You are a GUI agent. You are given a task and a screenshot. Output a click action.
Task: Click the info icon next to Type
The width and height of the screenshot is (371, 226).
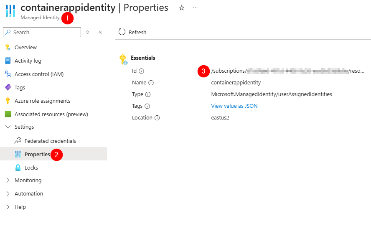click(x=148, y=94)
